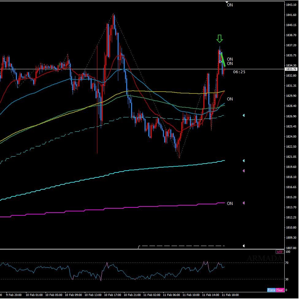Toggle the upper of the two stacked ON labels
The image size is (299, 299).
230,59
